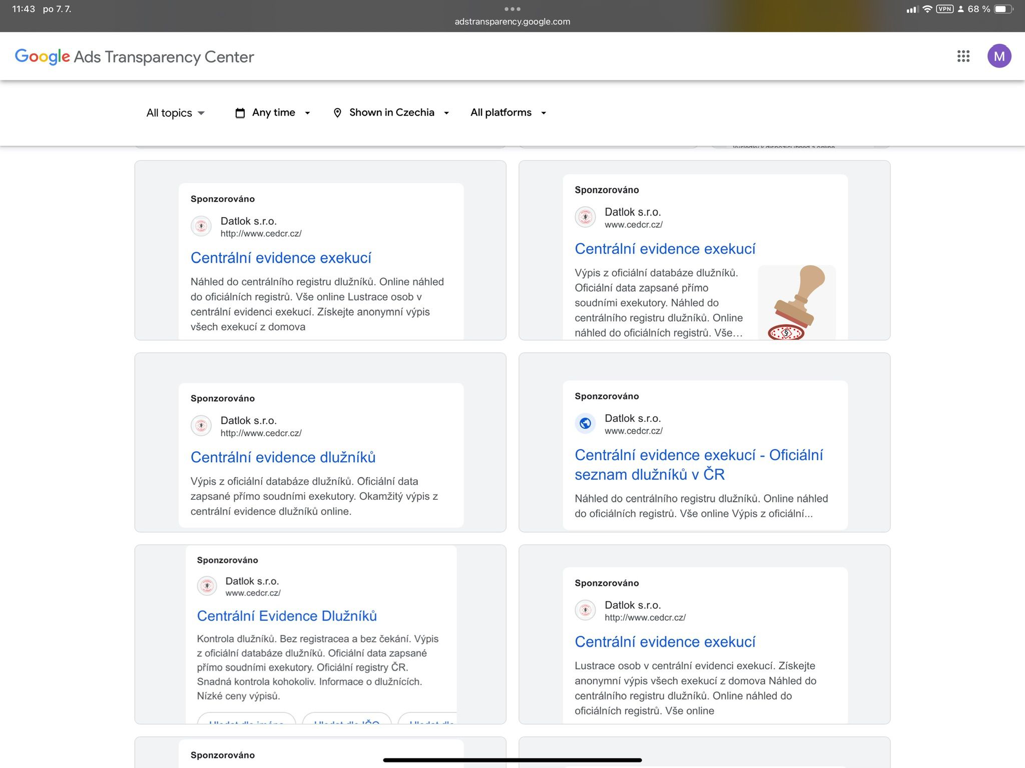Click the rubber stamp image thumbnail

tap(797, 303)
